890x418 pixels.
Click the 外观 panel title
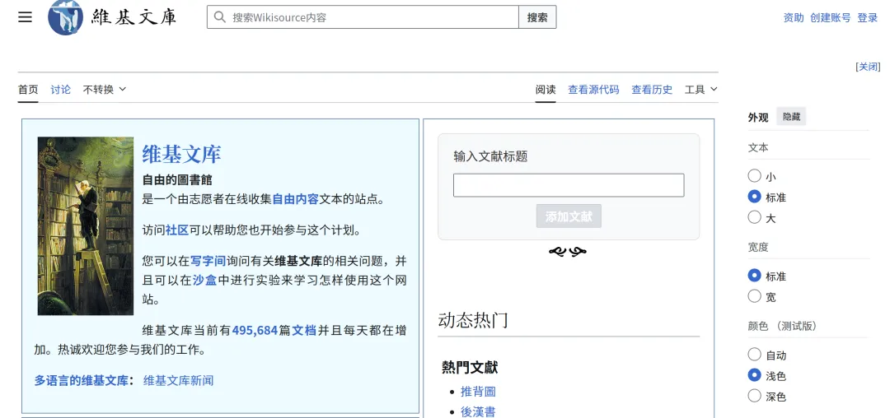(x=758, y=117)
